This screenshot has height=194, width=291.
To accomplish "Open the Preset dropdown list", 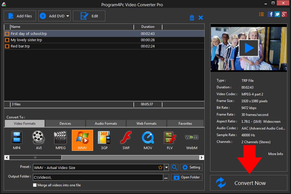I will coord(166,167).
